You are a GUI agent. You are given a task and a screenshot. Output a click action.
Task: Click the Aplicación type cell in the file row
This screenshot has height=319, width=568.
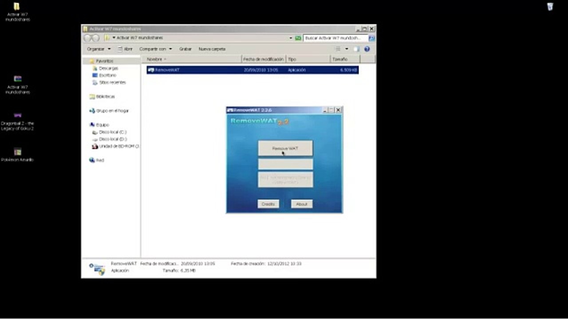click(296, 70)
